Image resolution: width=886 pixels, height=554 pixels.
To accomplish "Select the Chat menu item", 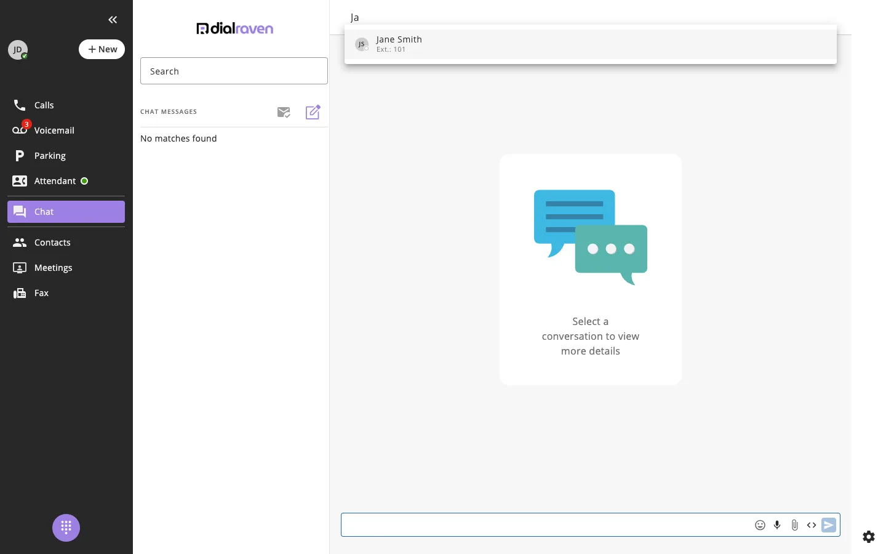I will coord(66,212).
